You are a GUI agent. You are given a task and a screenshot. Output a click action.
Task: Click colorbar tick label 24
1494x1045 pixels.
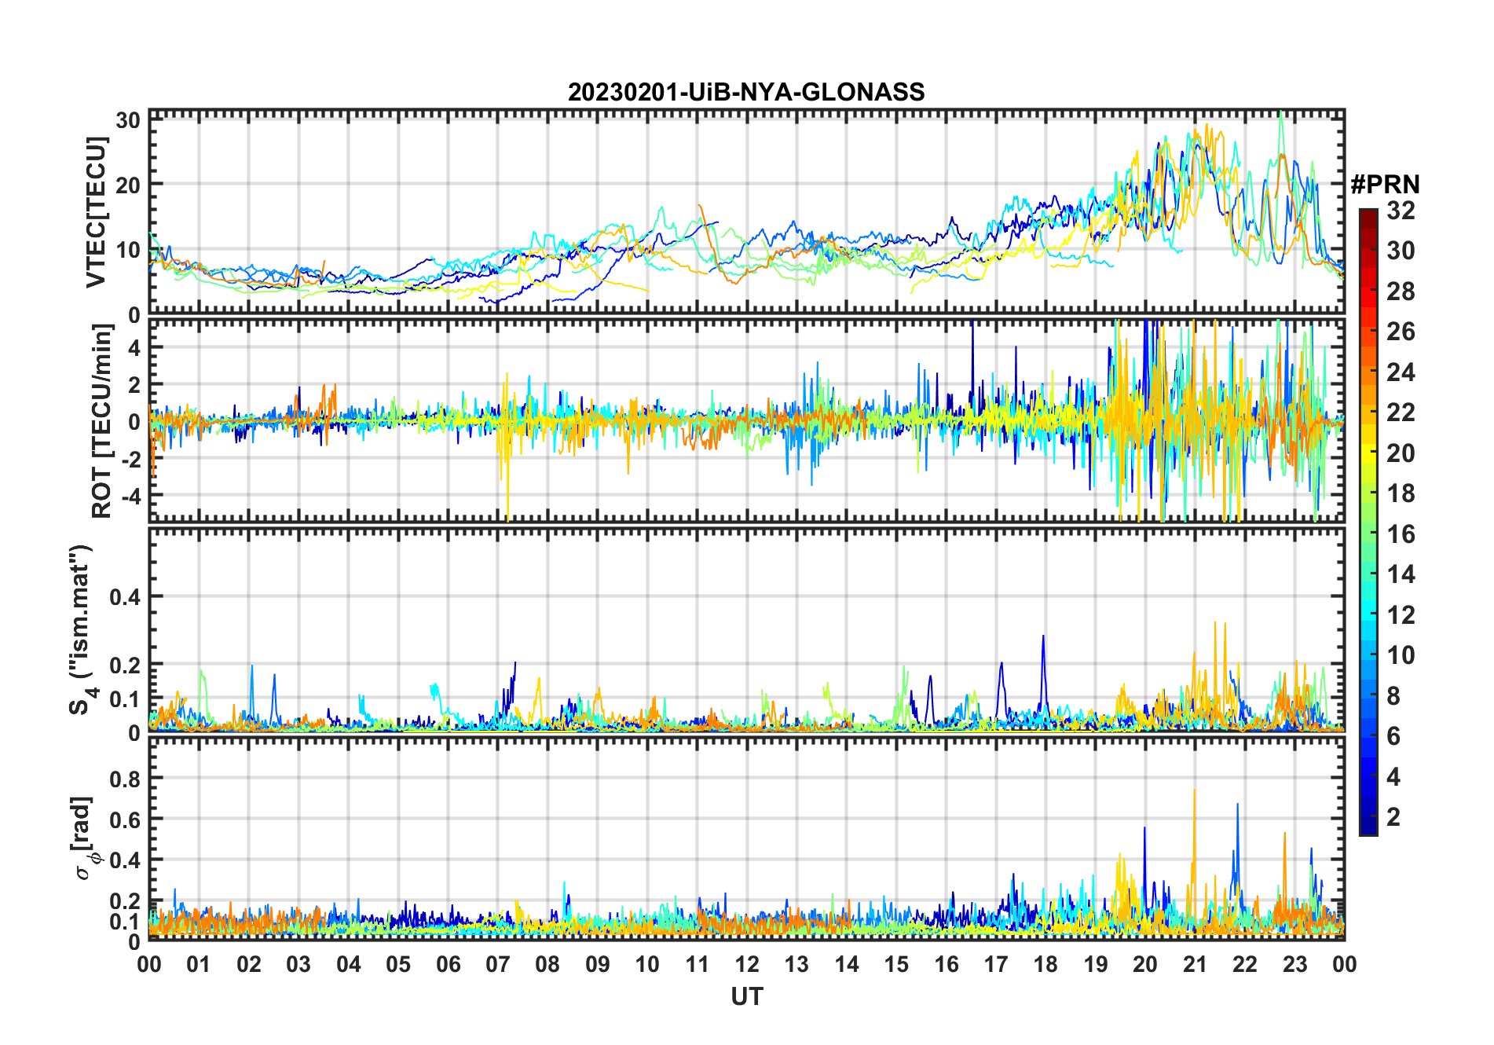pyautogui.click(x=1401, y=372)
